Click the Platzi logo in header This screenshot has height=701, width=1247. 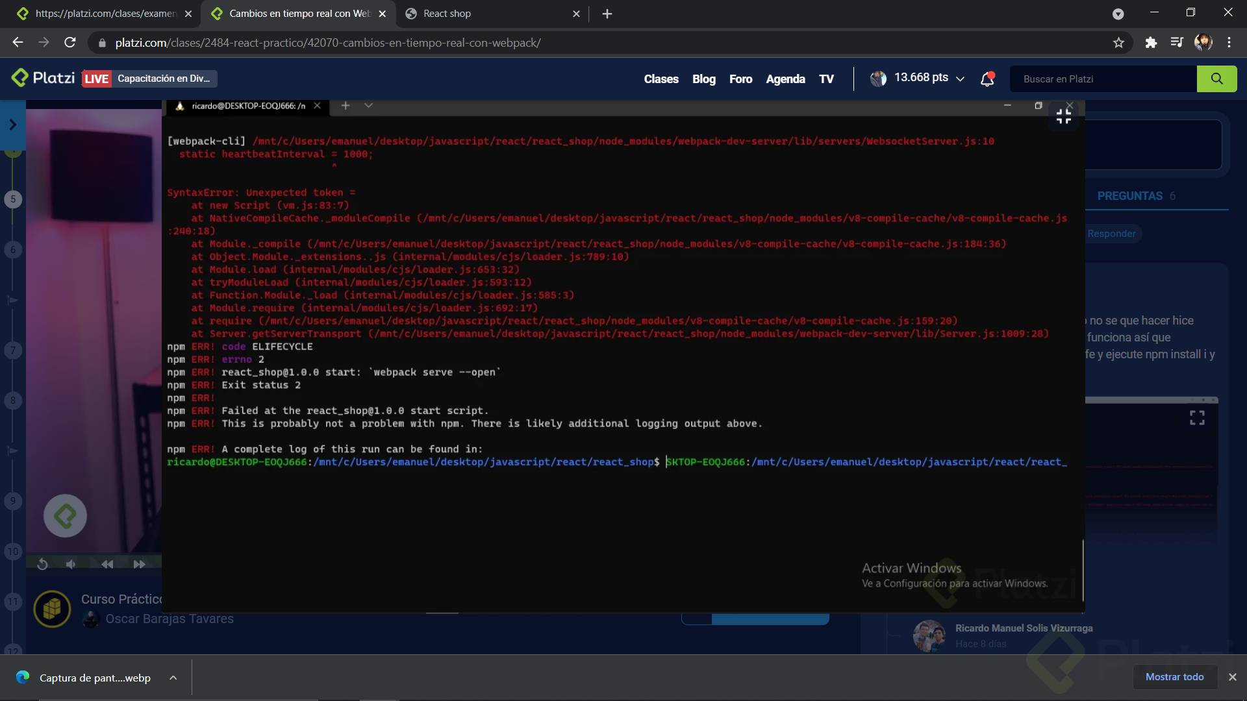[43, 79]
